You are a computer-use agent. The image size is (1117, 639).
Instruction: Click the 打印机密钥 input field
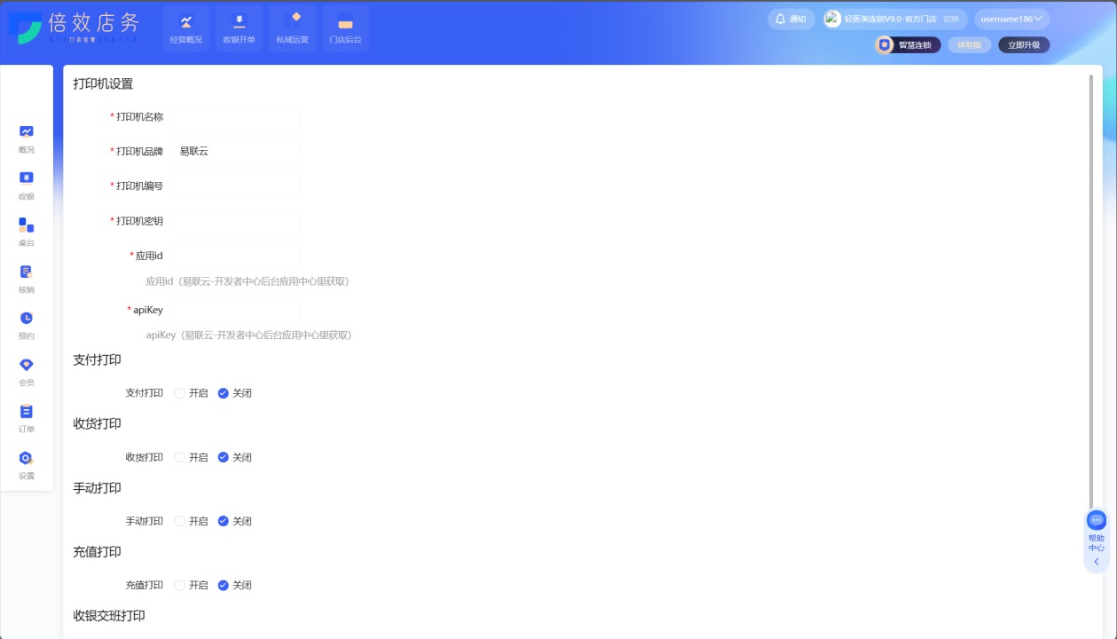pos(237,220)
